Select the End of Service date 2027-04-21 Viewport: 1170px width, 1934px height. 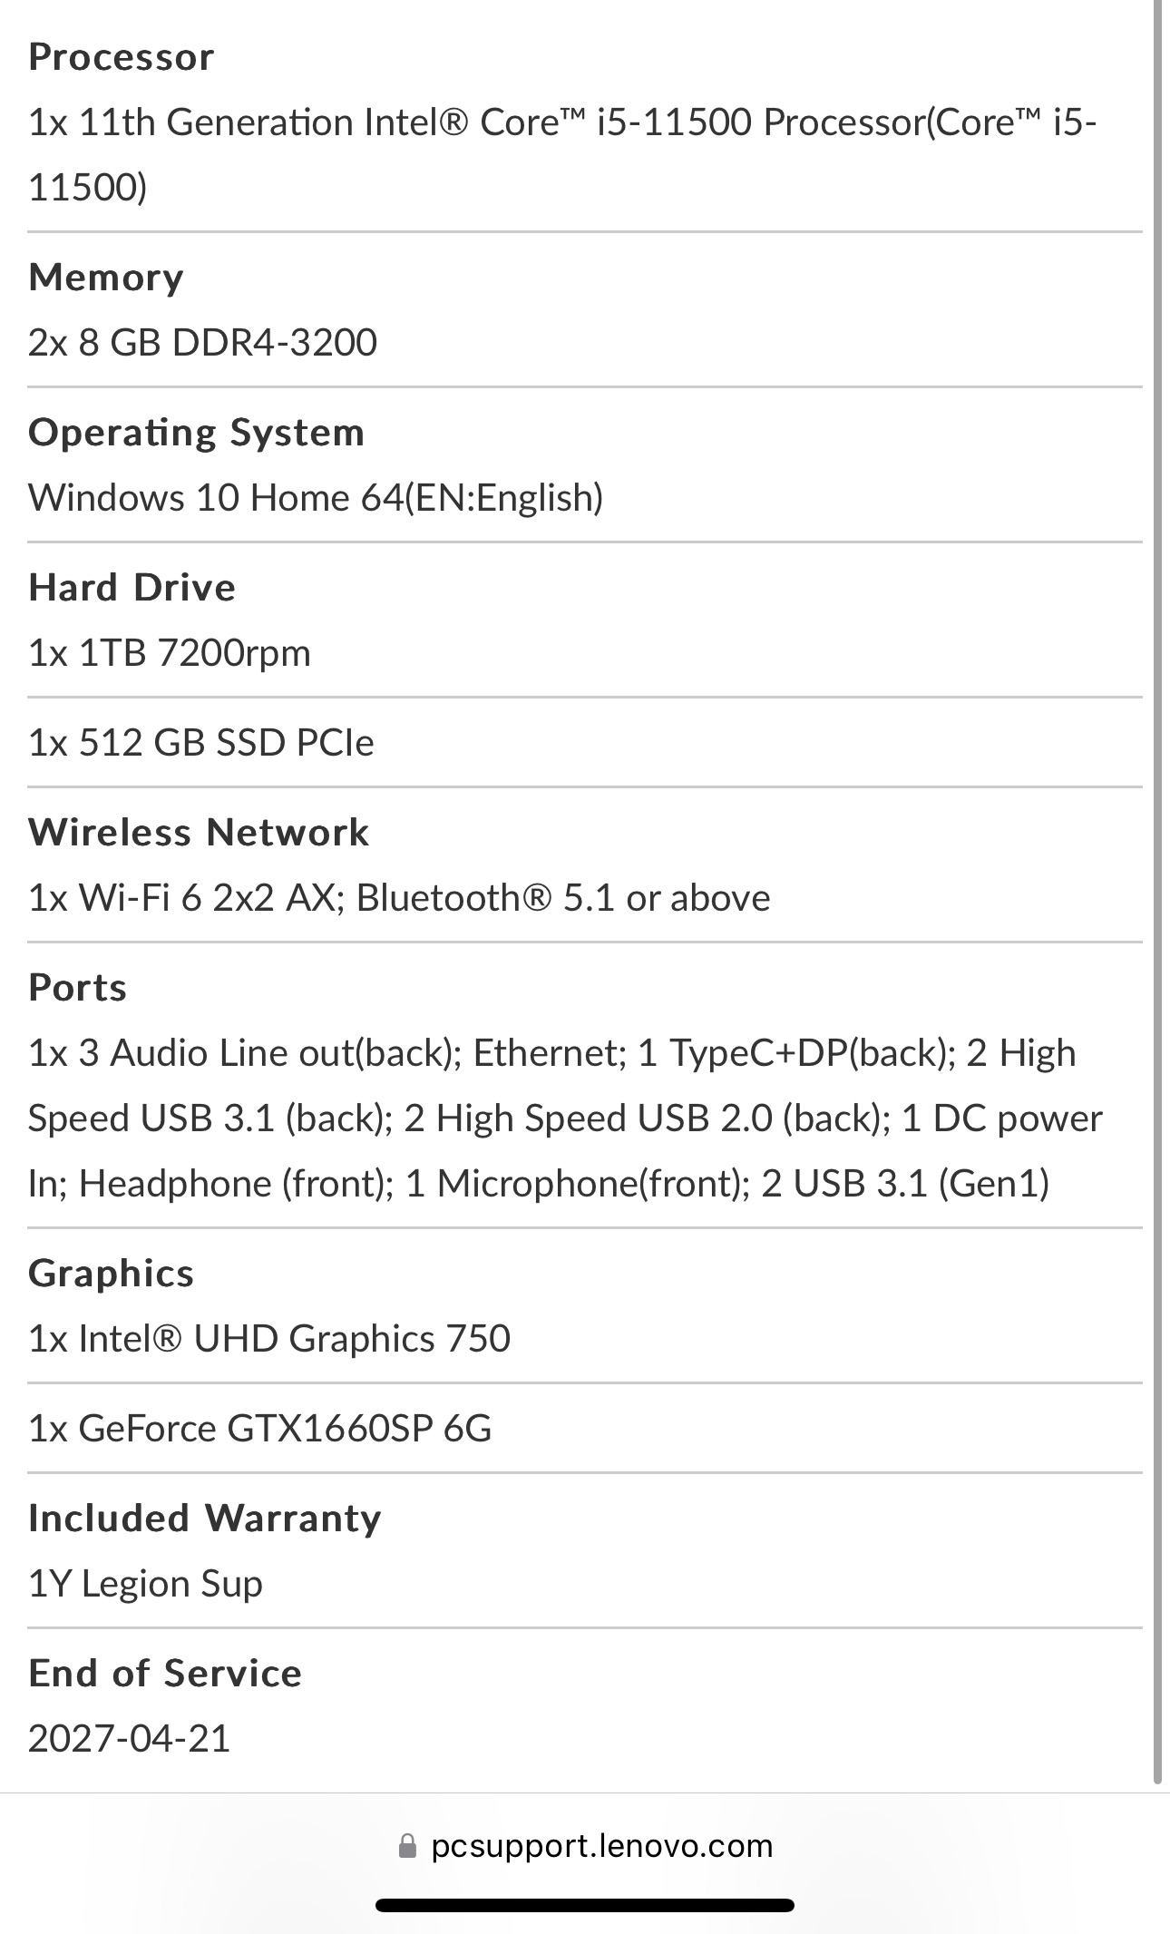[x=130, y=1739]
